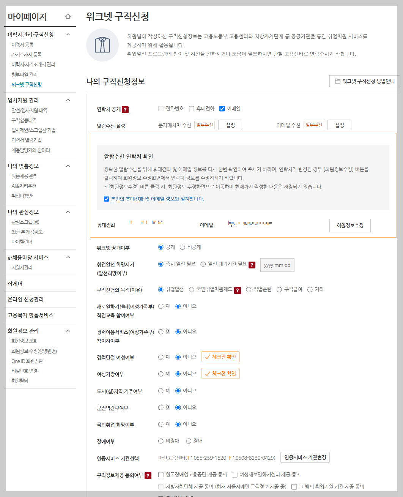Click help icon next to 연락처 공개

click(125, 110)
